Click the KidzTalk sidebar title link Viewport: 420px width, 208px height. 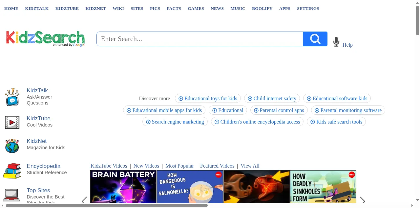[37, 91]
